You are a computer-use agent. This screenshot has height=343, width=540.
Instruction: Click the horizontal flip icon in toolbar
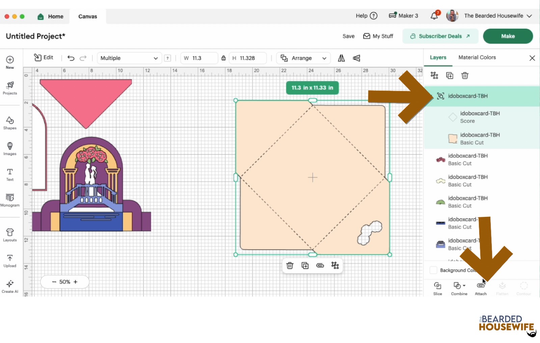coord(341,58)
